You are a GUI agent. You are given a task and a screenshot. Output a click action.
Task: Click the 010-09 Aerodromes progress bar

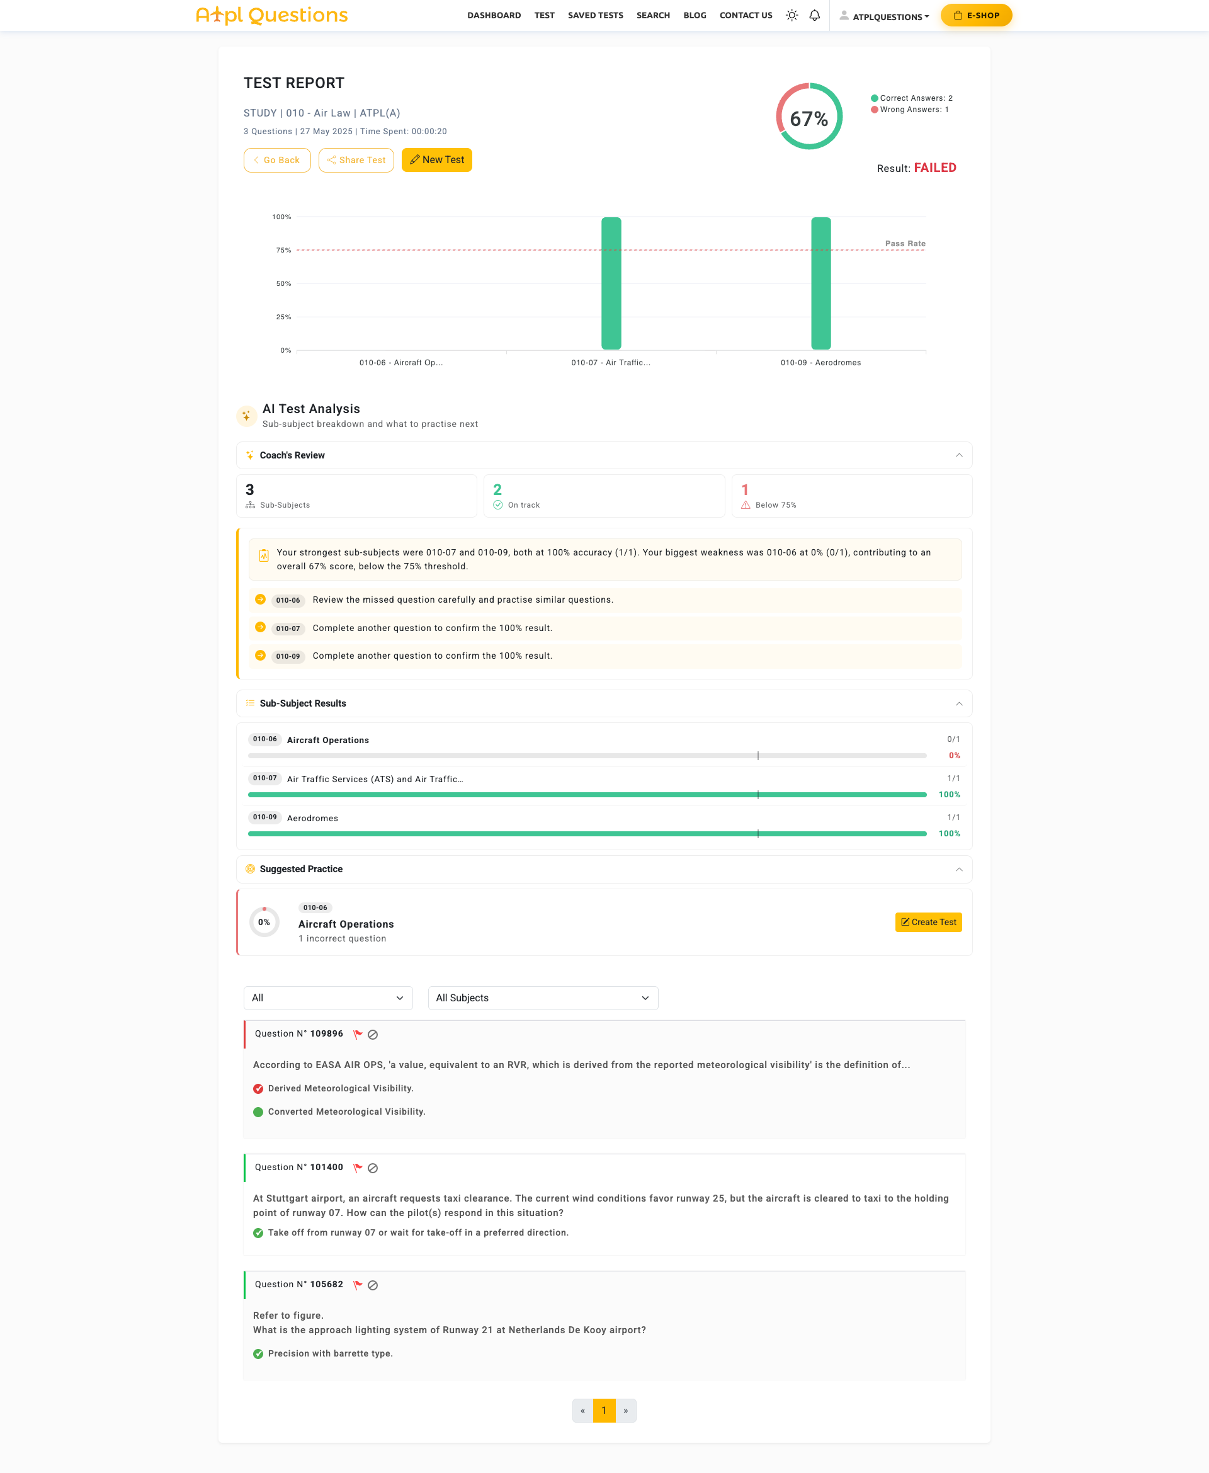point(587,834)
